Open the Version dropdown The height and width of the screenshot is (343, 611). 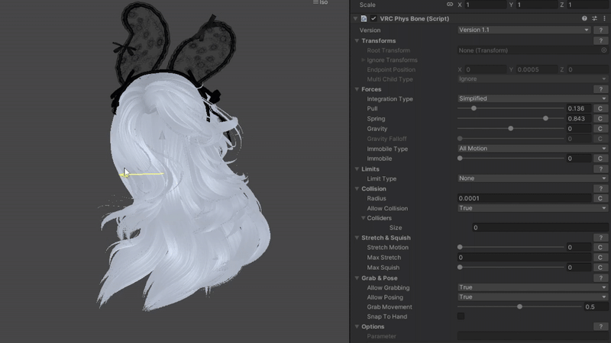tap(524, 30)
